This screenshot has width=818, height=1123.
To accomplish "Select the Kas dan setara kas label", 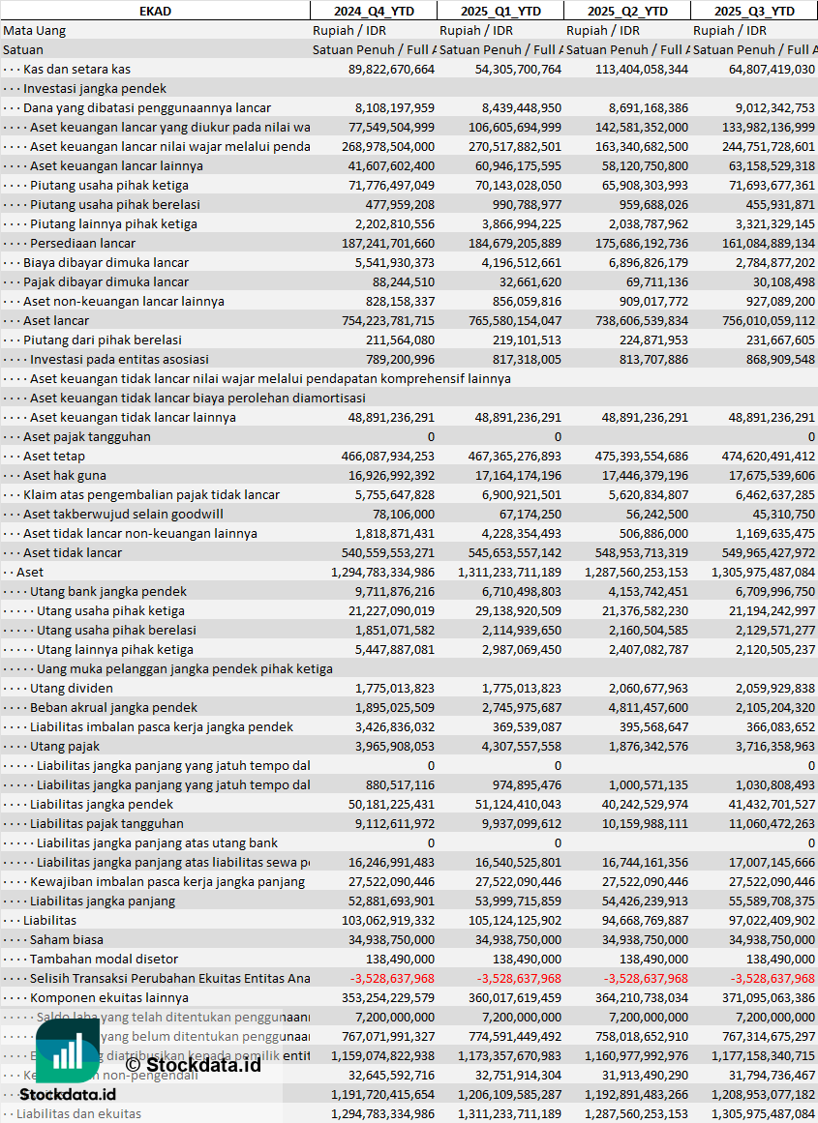I will coord(76,69).
